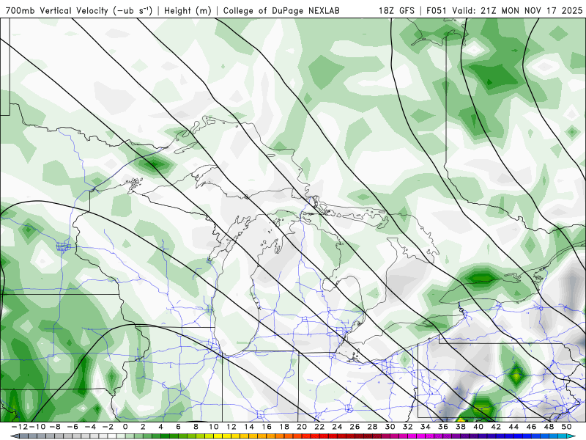Click the "18" color scale value

tap(284, 427)
